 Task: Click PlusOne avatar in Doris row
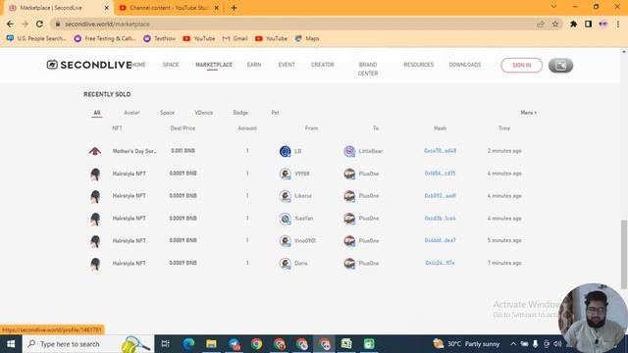349,264
